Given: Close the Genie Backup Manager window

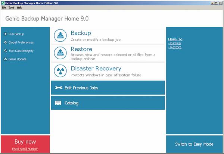Looking at the screenshot, I should pos(220,3).
